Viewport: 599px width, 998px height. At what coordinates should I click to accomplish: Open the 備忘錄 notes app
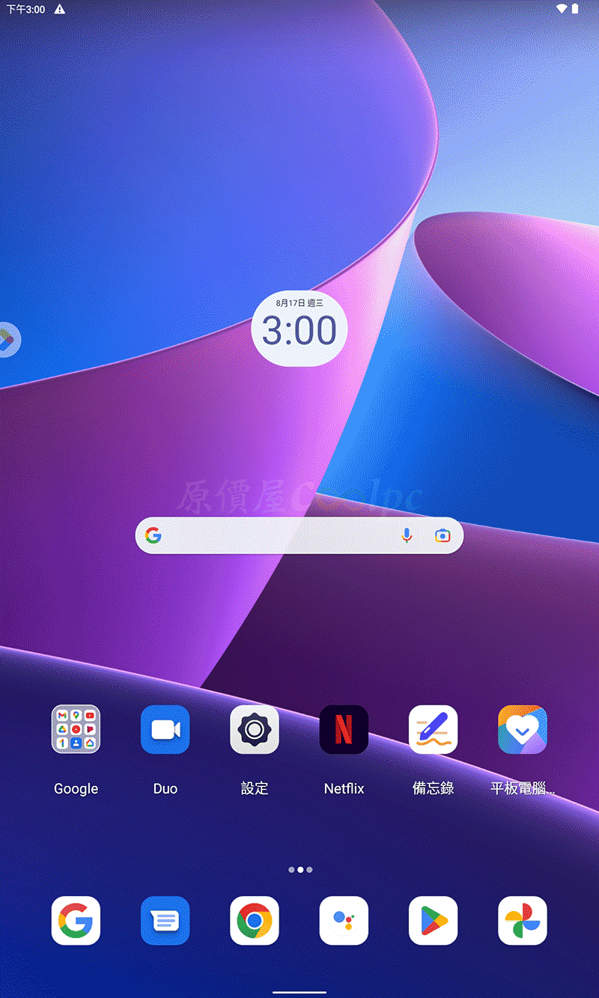point(434,729)
